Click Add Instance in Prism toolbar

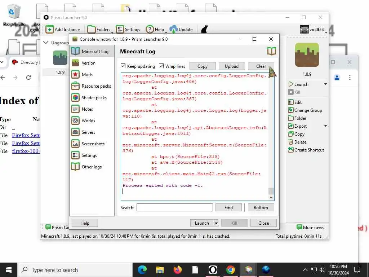click(x=63, y=30)
